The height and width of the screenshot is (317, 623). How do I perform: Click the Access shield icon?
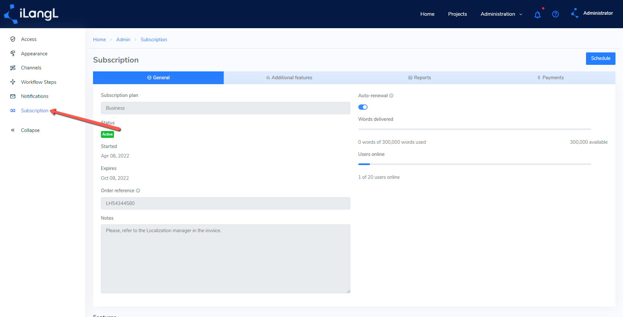click(13, 39)
